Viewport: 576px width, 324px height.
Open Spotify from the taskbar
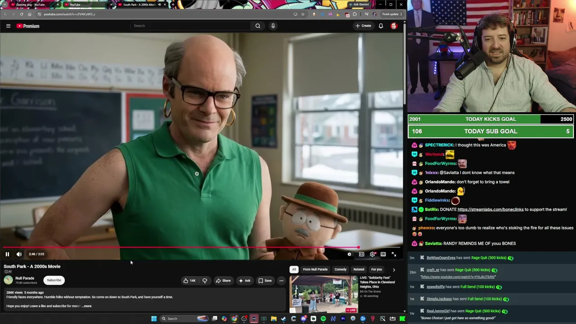[323, 319]
